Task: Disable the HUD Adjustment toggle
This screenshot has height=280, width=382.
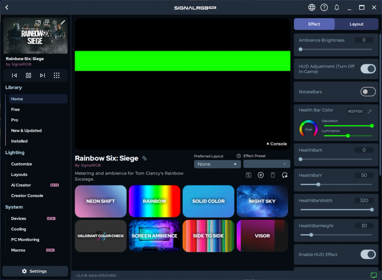Action: (368, 69)
